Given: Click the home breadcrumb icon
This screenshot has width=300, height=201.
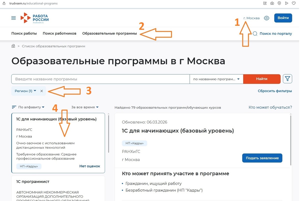Looking at the screenshot, I should [x=13, y=46].
